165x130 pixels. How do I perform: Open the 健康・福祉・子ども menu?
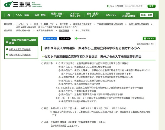(x=57, y=15)
